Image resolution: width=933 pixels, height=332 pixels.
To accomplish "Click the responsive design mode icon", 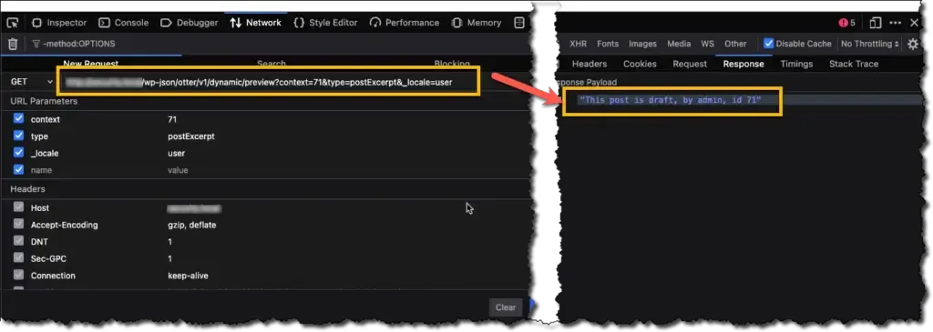I will (x=876, y=23).
